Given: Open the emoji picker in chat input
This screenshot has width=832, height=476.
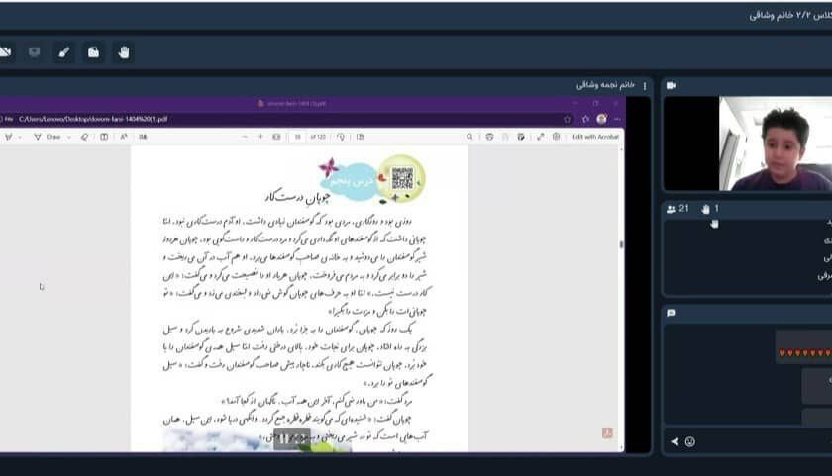Looking at the screenshot, I should click(x=690, y=441).
